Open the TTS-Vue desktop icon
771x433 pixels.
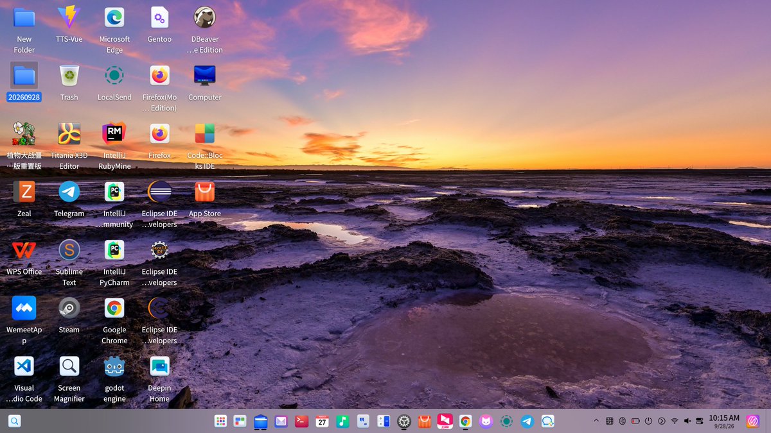69,17
